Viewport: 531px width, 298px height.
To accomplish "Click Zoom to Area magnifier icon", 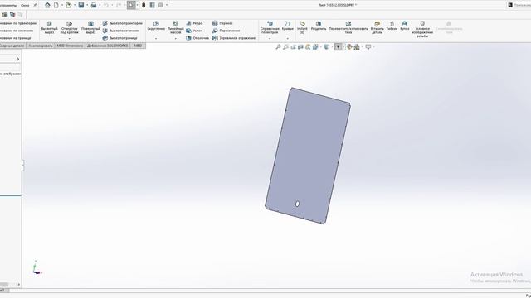I will pos(285,47).
